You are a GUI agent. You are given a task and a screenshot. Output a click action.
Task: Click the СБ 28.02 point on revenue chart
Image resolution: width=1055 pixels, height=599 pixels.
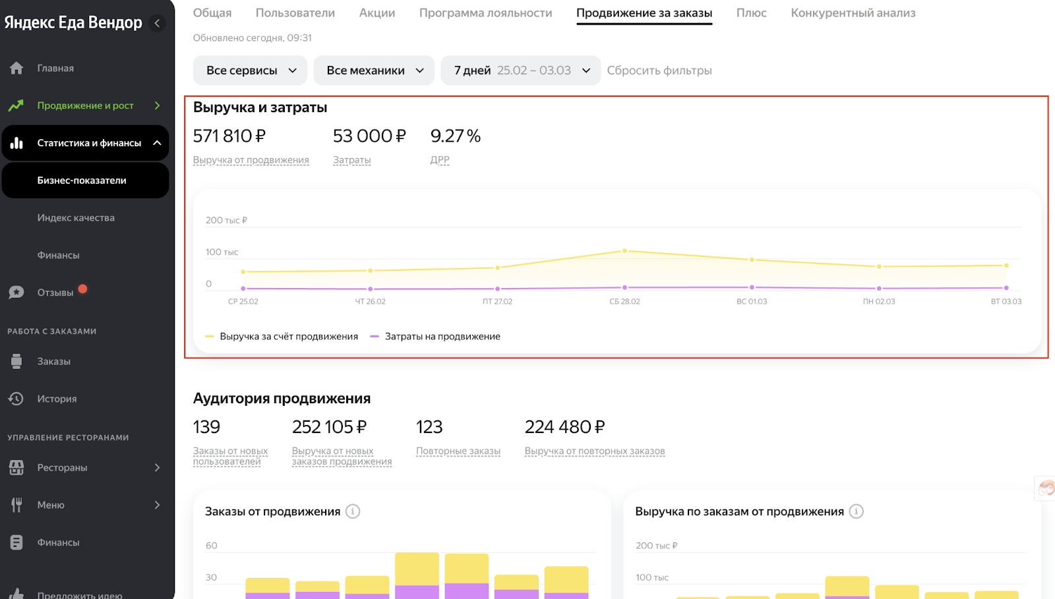point(624,251)
